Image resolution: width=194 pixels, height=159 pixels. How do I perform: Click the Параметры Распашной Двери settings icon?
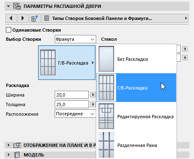(x=17, y=6)
